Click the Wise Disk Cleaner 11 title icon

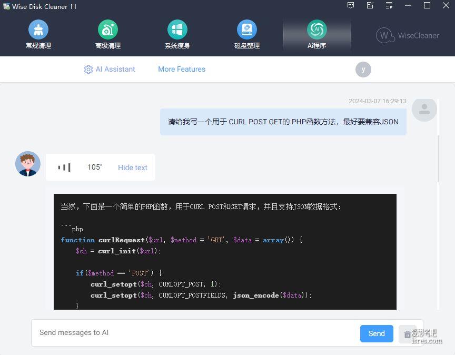point(6,6)
